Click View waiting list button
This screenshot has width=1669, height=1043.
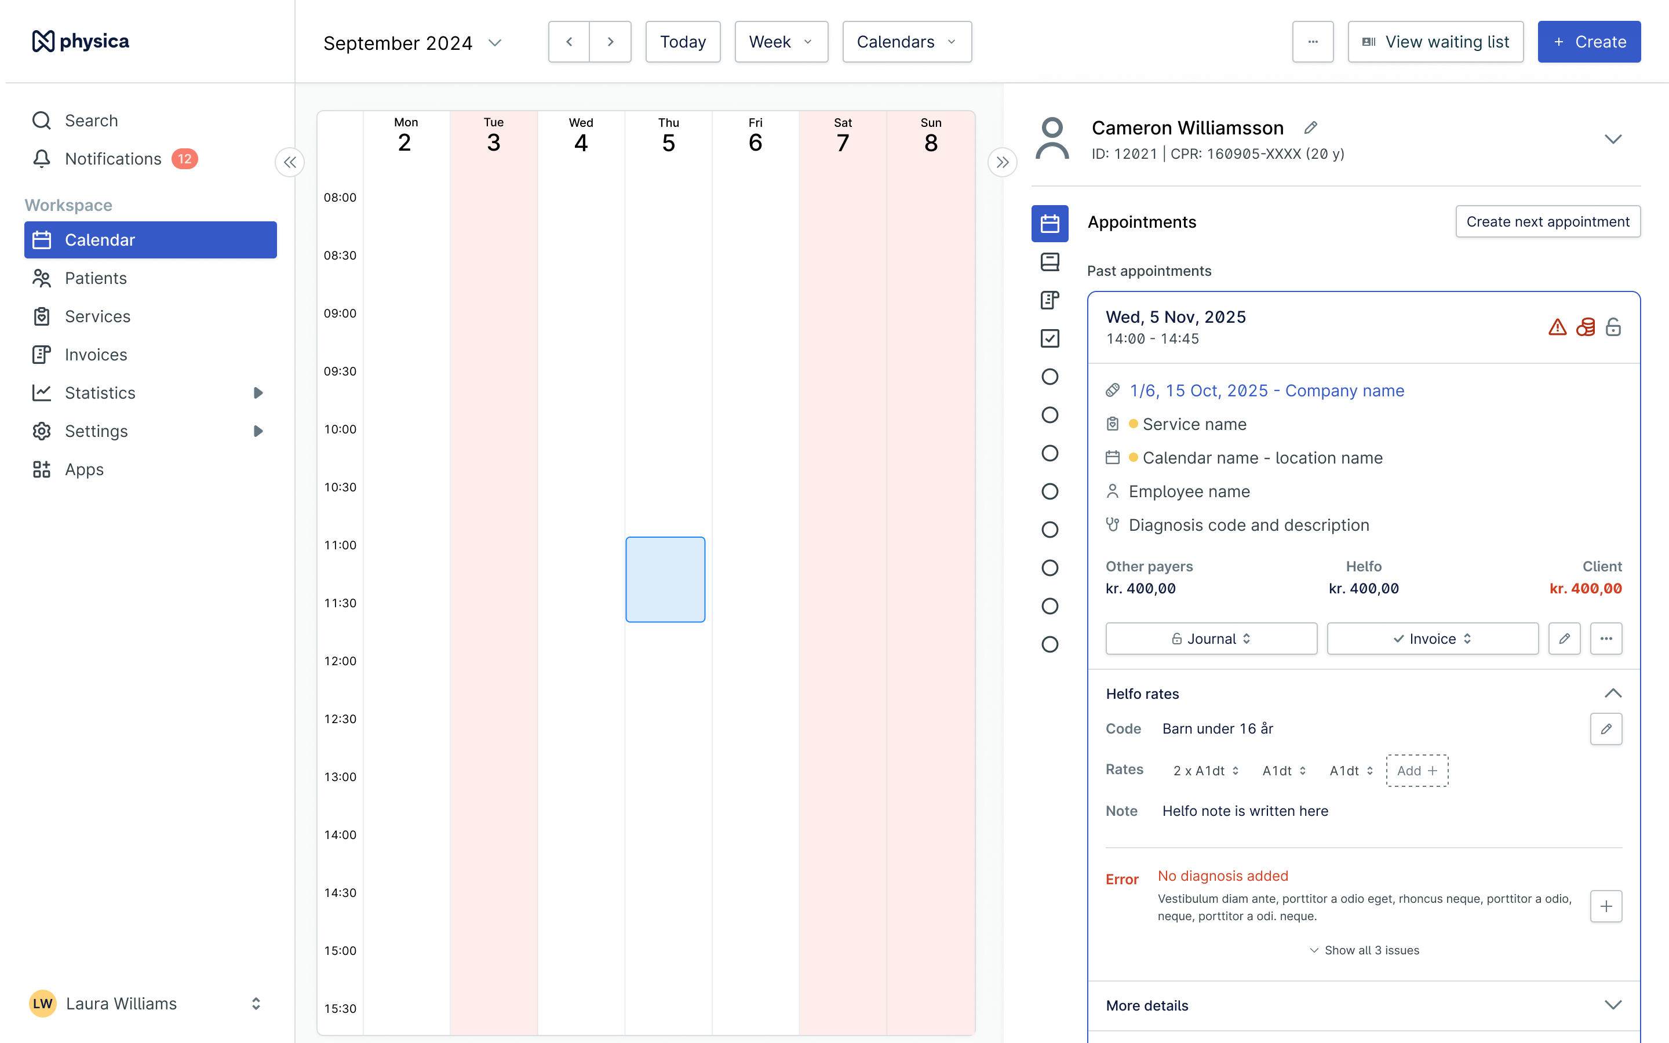click(1436, 41)
